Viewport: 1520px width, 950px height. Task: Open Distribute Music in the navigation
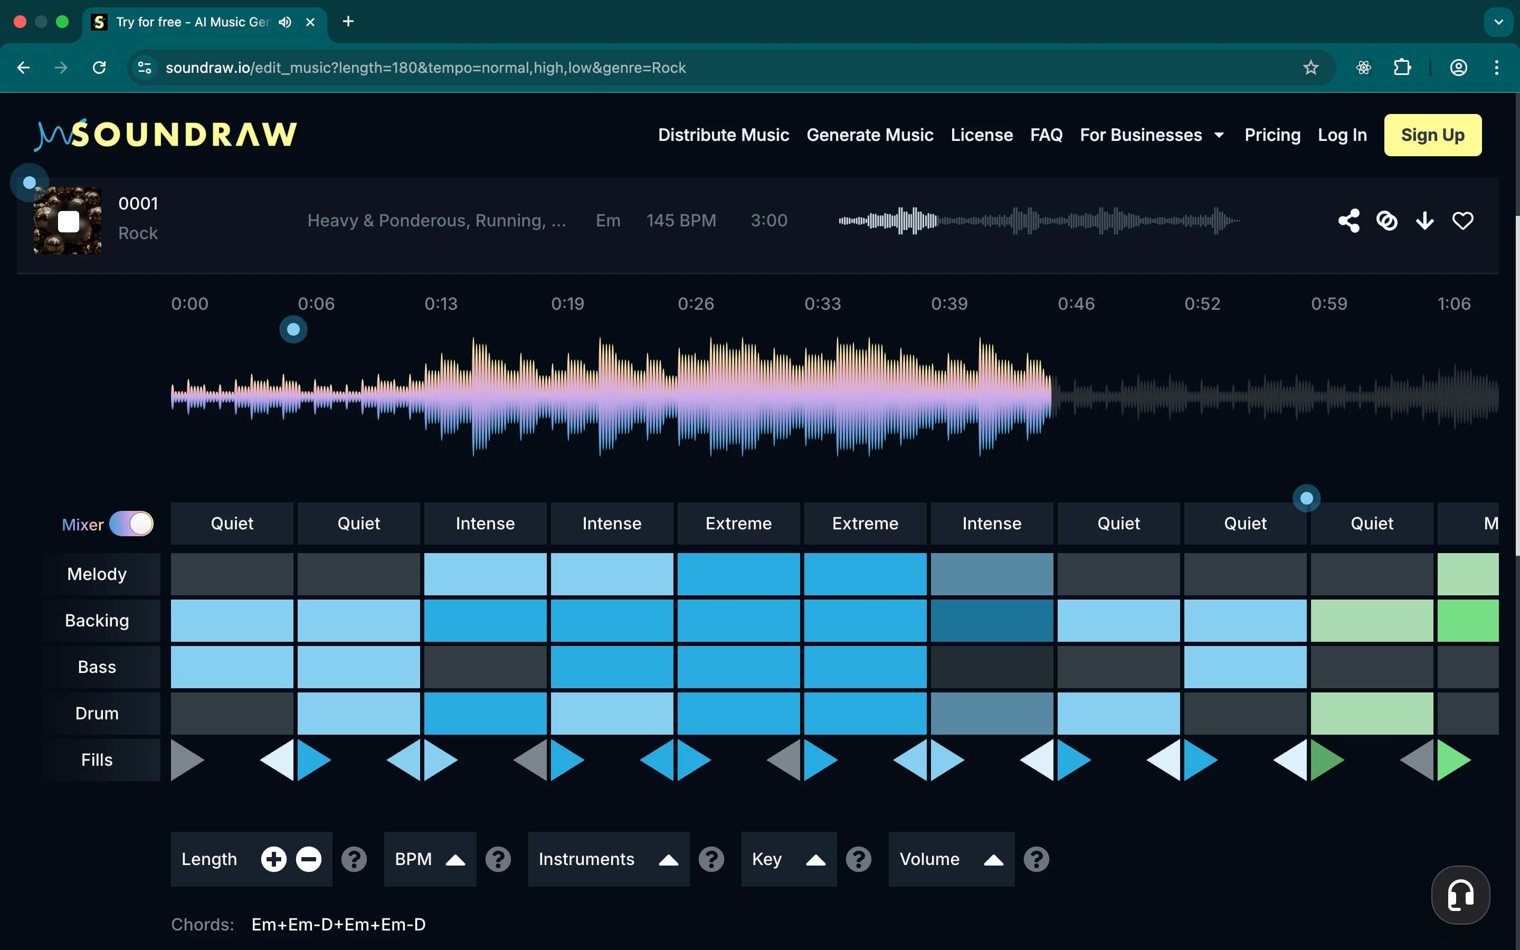[724, 135]
